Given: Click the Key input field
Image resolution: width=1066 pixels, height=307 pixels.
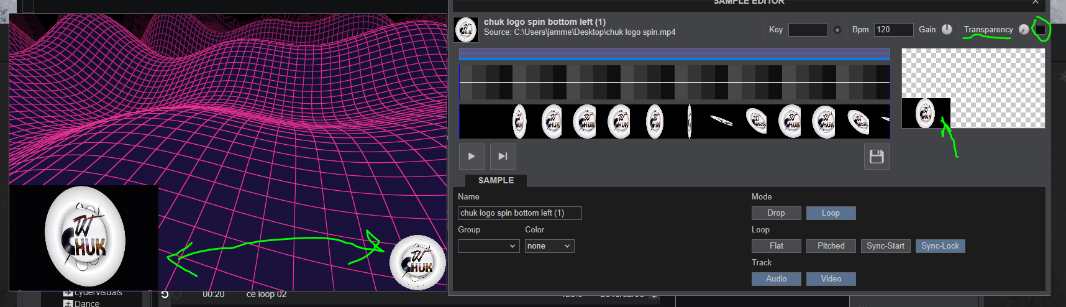Looking at the screenshot, I should (808, 30).
